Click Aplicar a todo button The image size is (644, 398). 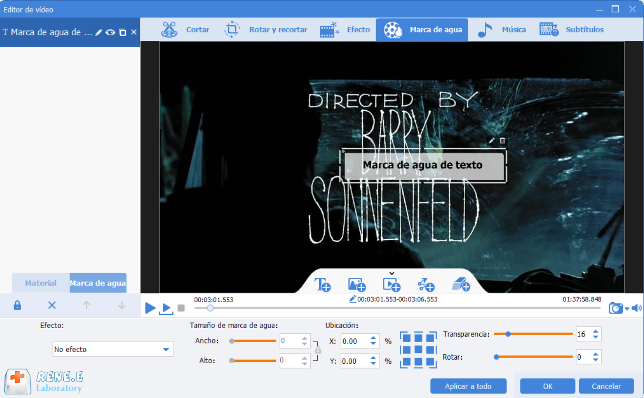coord(468,386)
